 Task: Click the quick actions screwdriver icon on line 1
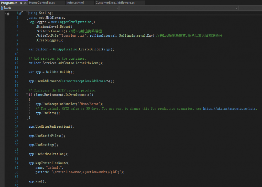[x=20, y=13]
